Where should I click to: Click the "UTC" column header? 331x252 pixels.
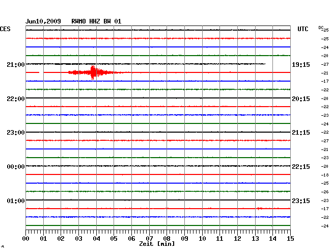coord(302,29)
